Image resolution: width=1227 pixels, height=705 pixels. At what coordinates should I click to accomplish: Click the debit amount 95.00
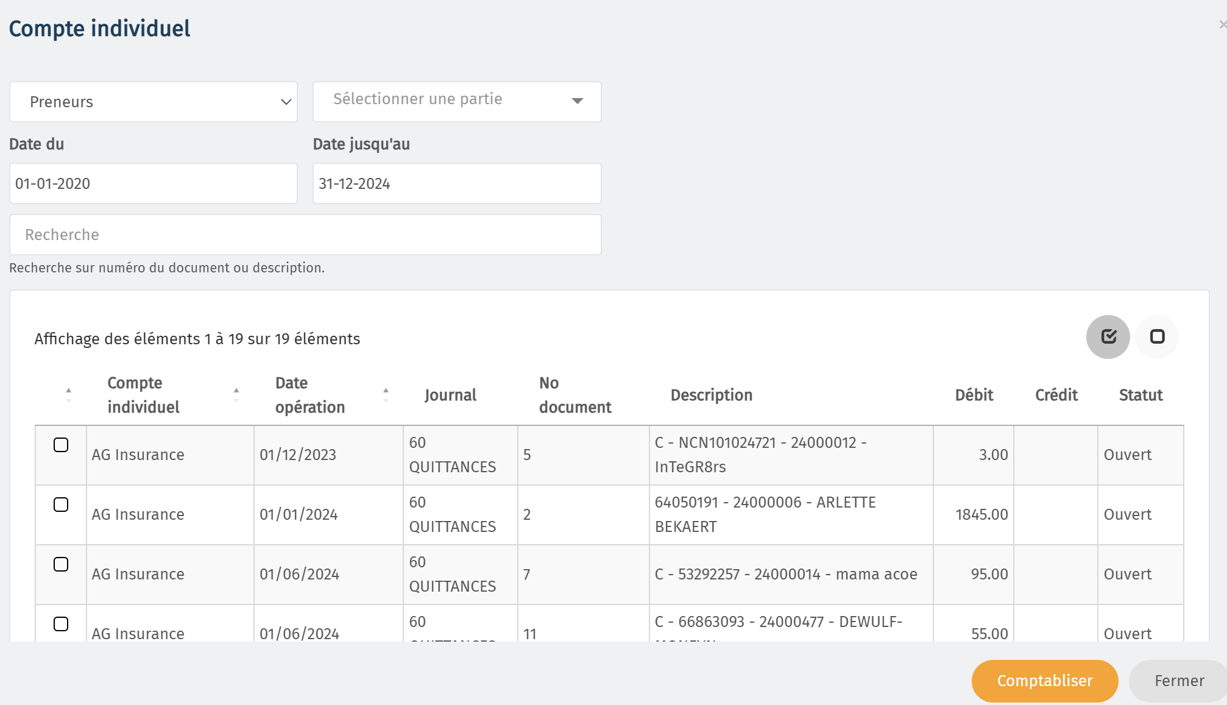pyautogui.click(x=989, y=574)
